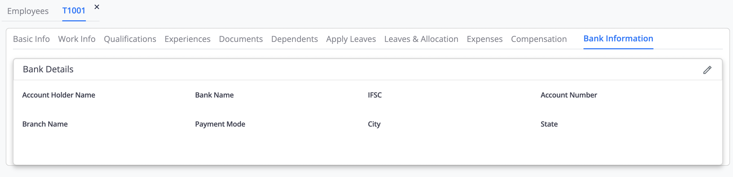This screenshot has height=177, width=733.
Task: Click the Bank Details section header
Action: (48, 69)
